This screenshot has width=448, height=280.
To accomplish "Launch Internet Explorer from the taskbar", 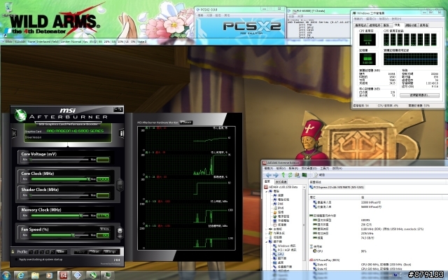I will coord(20,276).
